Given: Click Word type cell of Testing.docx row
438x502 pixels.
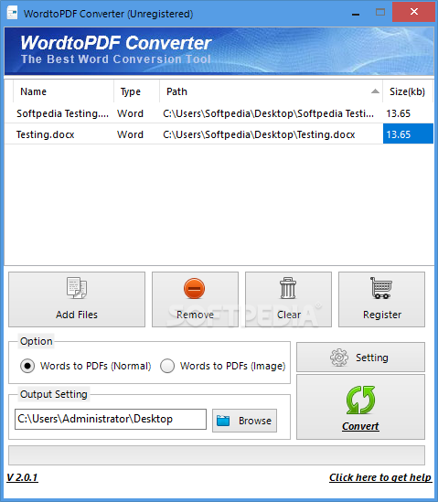Looking at the screenshot, I should click(x=130, y=134).
